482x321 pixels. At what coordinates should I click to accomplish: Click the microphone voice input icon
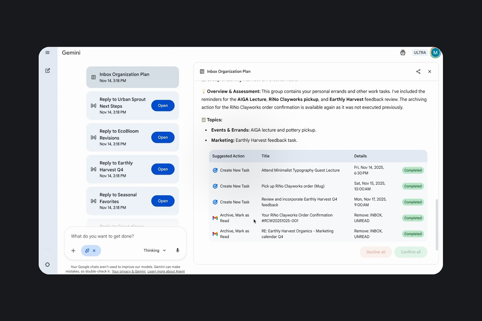(x=177, y=250)
